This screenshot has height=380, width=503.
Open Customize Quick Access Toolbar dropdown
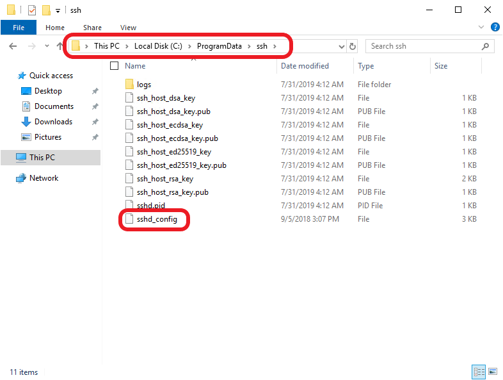coord(58,11)
